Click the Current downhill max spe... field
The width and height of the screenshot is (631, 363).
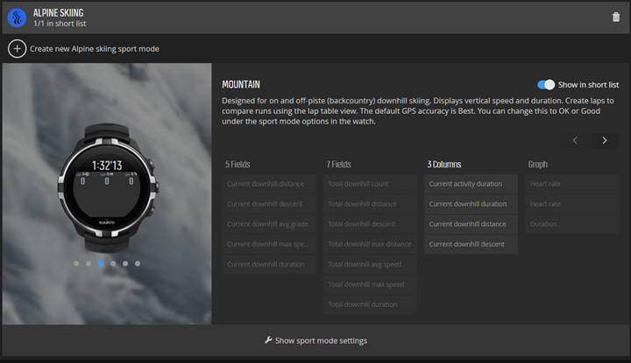[x=269, y=245]
